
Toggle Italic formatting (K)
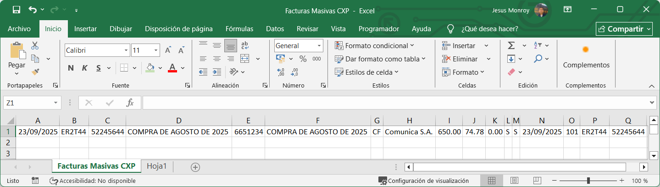click(84, 68)
